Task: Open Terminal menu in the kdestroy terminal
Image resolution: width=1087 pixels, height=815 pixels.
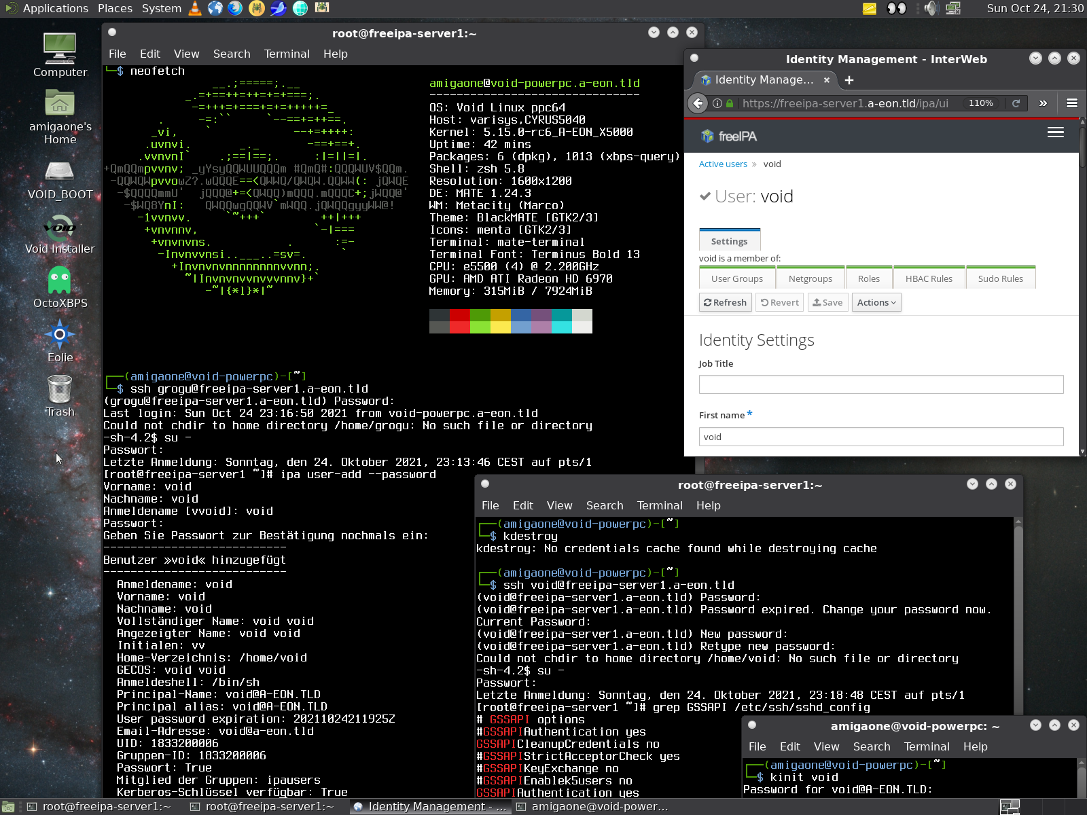Action: (660, 505)
